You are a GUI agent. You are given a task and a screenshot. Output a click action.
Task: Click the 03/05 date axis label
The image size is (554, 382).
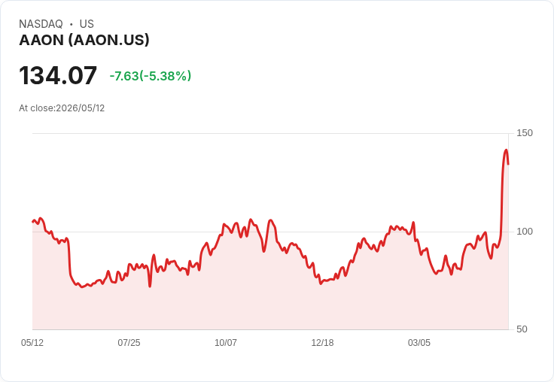click(419, 342)
